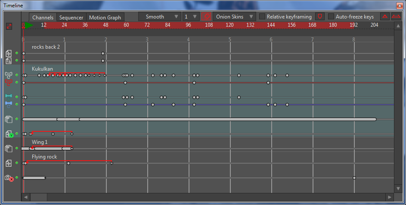Jump to frame 192 on the ruler
Screen dimensions: 406x205
[354, 25]
